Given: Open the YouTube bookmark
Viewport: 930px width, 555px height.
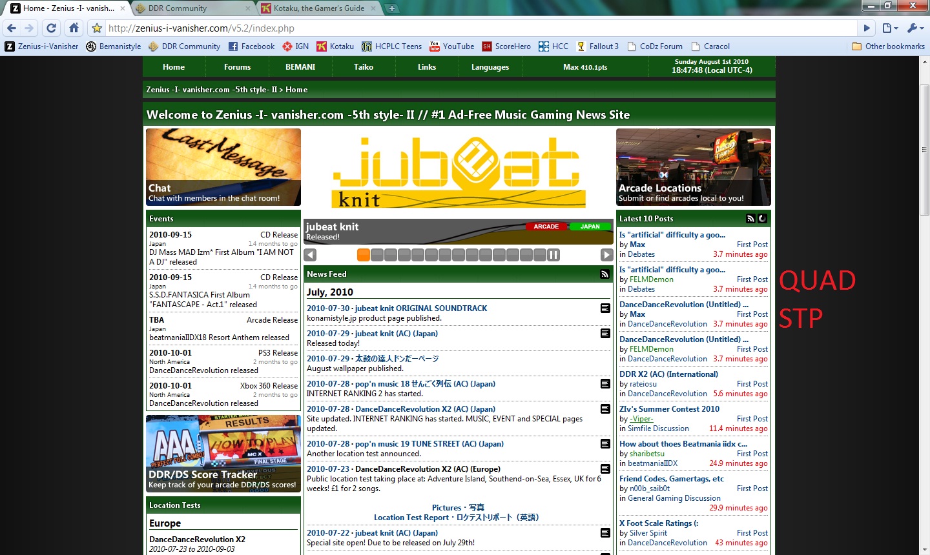Looking at the screenshot, I should [452, 46].
